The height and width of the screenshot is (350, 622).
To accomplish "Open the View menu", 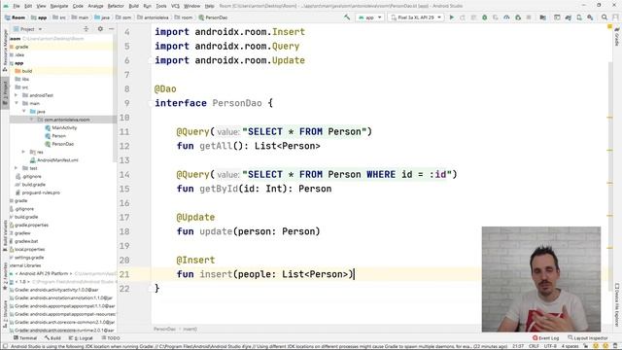I will click(x=41, y=6).
